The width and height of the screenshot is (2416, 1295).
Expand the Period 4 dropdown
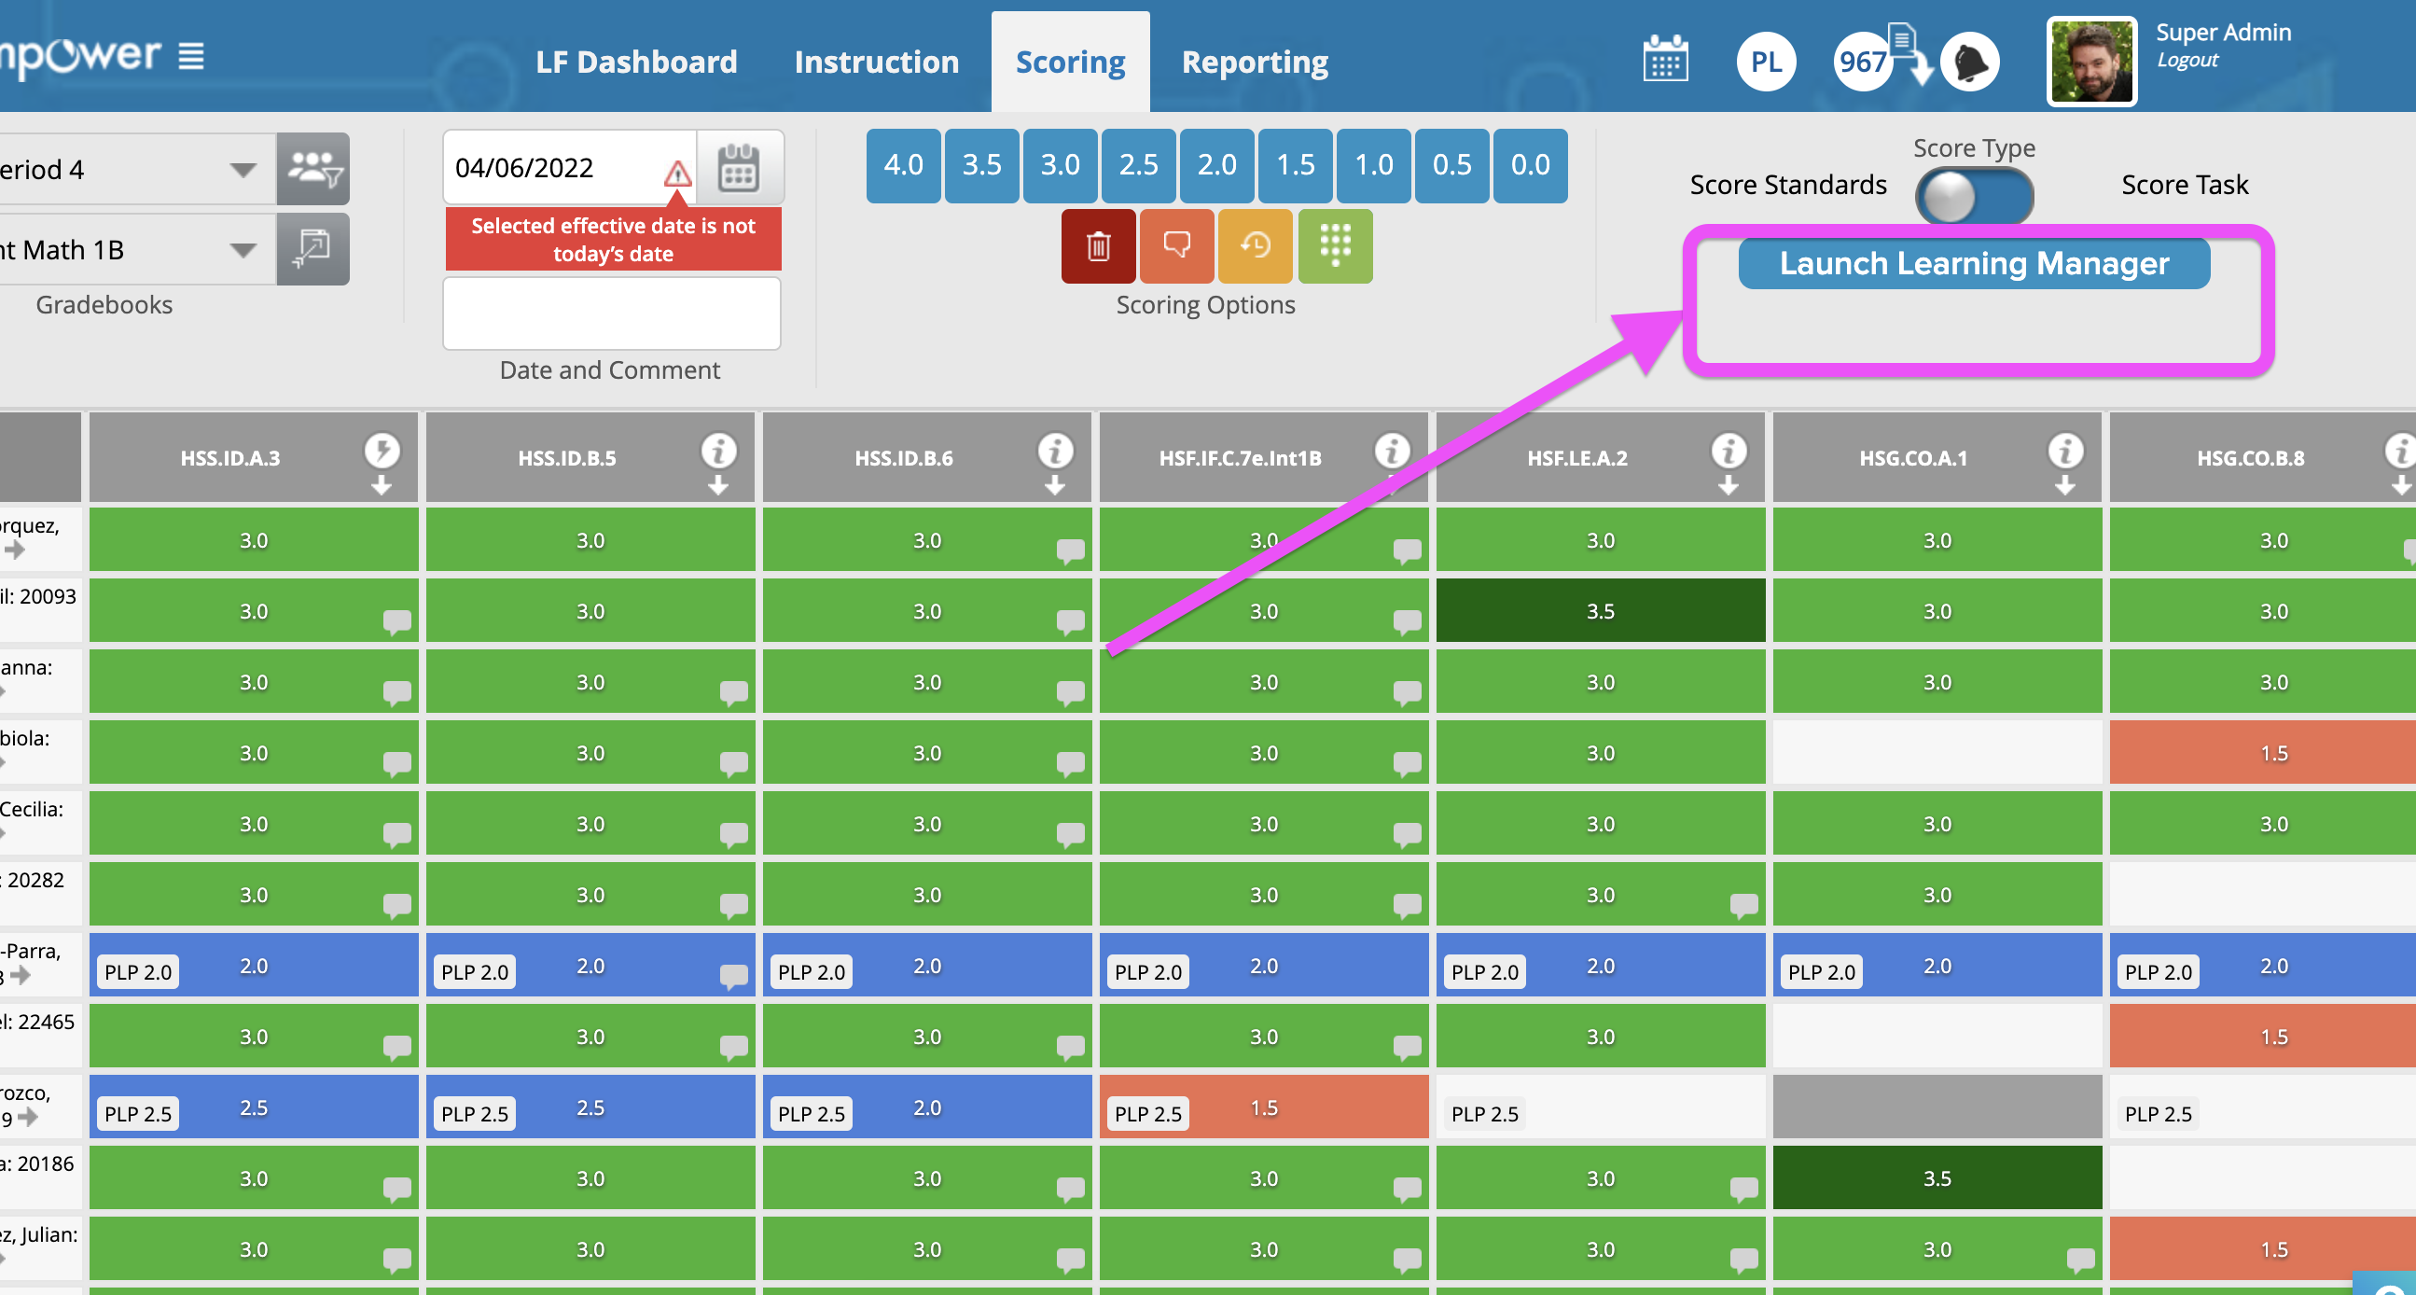coord(243,170)
